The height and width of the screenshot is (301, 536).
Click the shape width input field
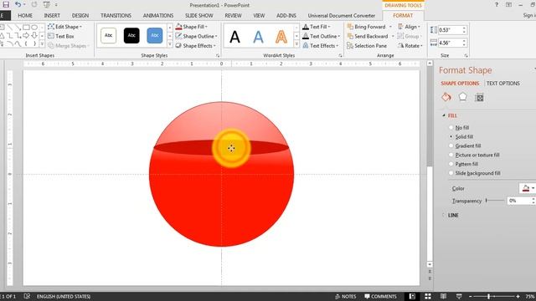coord(450,43)
